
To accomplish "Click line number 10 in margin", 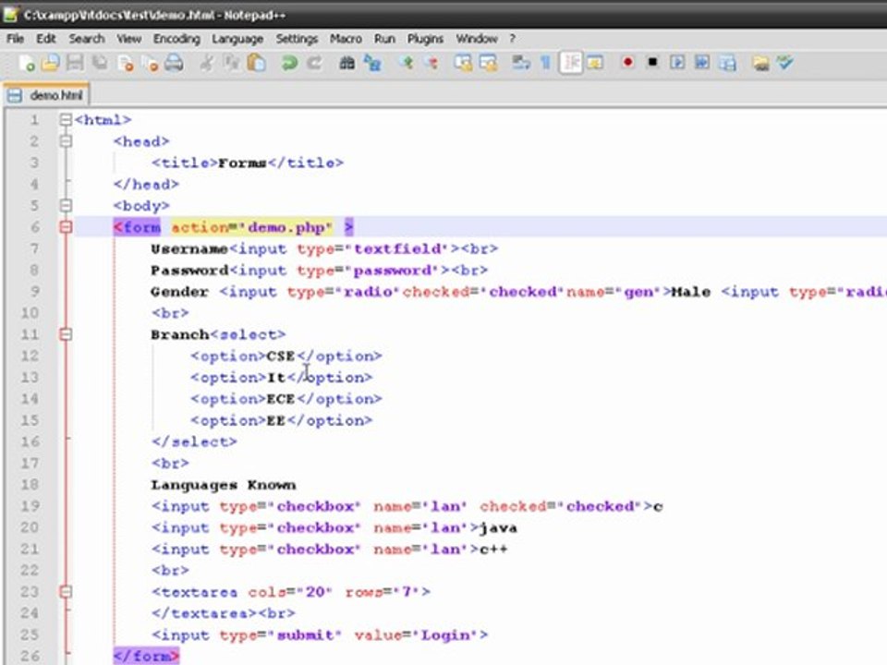I will (30, 313).
